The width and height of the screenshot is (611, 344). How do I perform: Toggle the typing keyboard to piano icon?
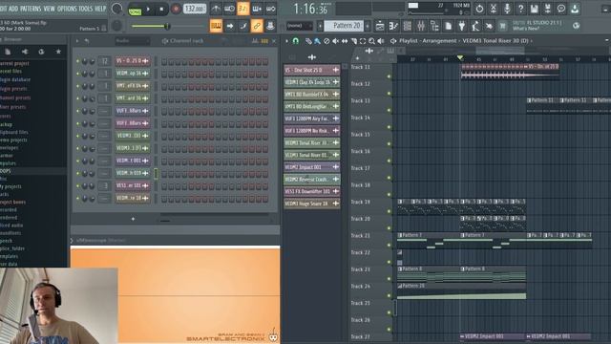pyautogui.click(x=216, y=26)
